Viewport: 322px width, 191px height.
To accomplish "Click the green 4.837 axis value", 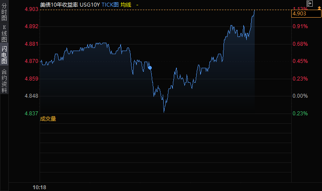I will click(31, 114).
